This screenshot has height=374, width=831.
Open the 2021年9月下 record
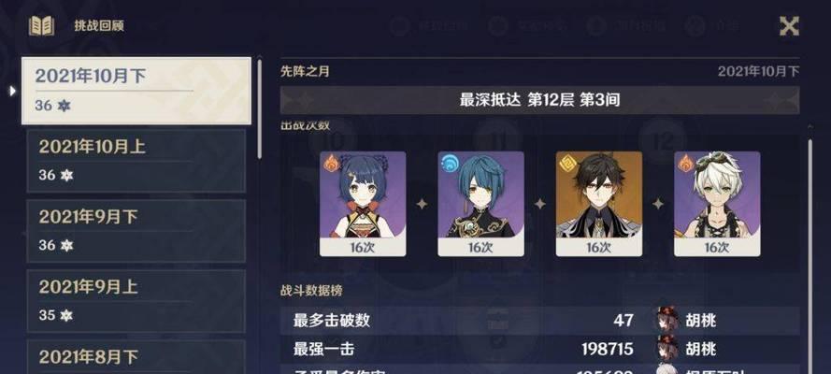(136, 230)
